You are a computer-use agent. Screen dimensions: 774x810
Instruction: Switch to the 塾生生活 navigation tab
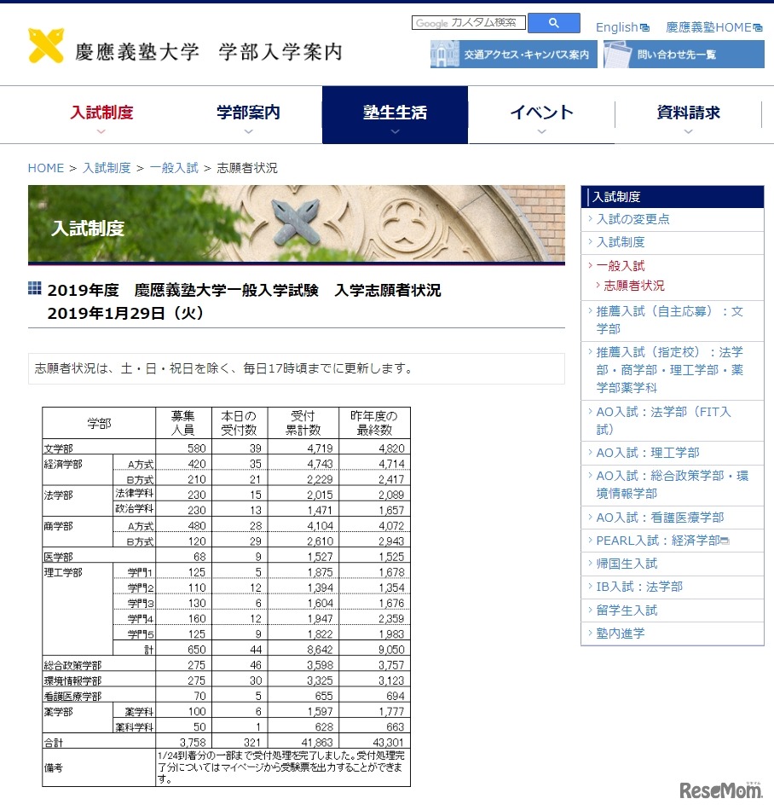click(x=395, y=109)
